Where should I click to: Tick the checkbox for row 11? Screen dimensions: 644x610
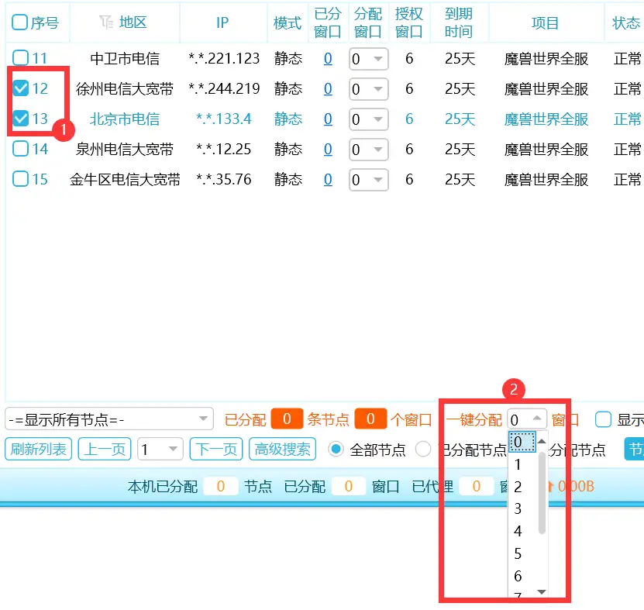21,58
